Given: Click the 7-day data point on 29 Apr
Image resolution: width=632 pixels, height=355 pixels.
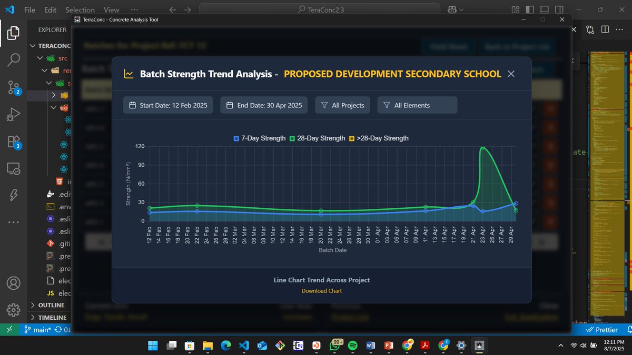Looking at the screenshot, I should (x=516, y=204).
